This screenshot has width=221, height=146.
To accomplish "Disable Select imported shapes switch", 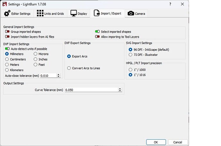I will click(97, 32).
